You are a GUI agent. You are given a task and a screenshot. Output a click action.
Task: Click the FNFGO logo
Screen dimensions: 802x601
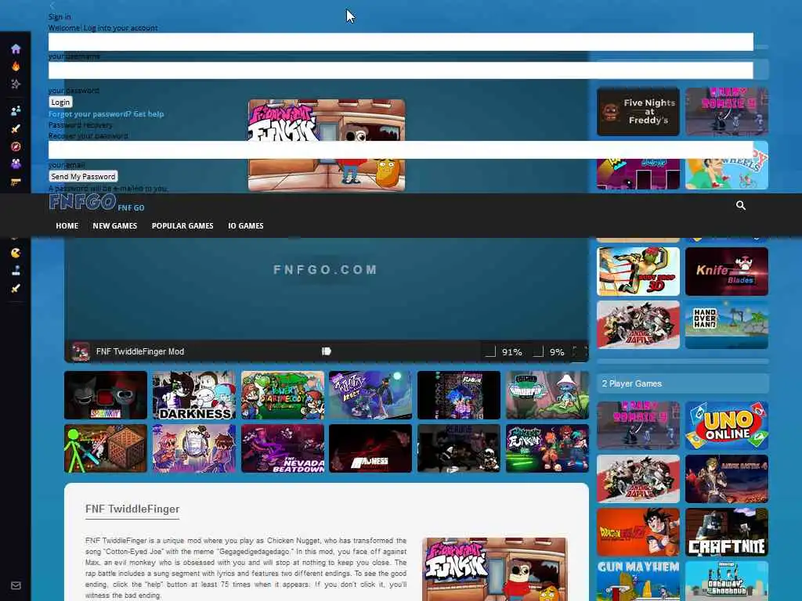click(82, 203)
